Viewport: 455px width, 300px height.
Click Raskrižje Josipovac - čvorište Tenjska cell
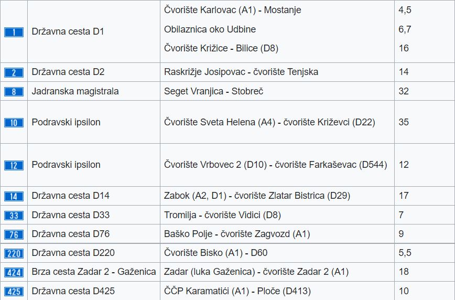(241, 72)
